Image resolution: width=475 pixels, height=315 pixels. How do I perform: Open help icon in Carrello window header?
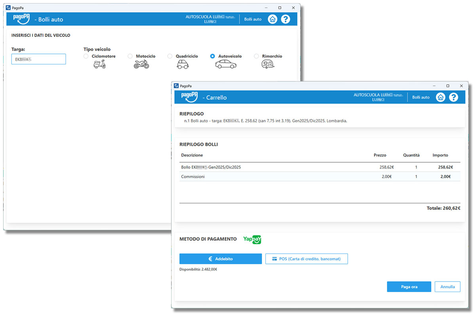pyautogui.click(x=453, y=97)
